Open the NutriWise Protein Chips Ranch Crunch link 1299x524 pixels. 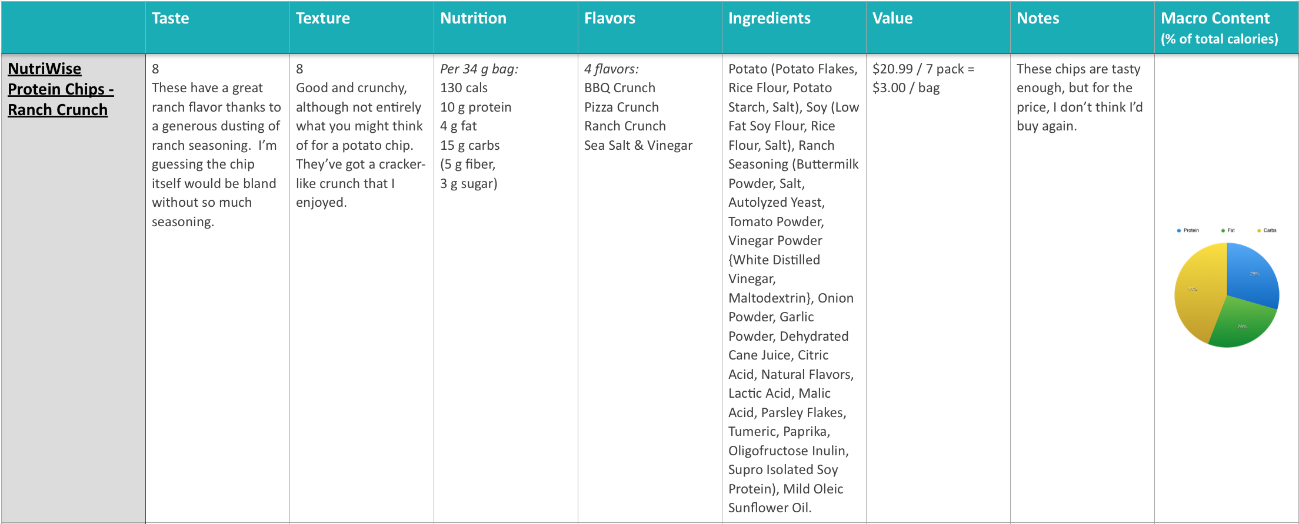[61, 89]
